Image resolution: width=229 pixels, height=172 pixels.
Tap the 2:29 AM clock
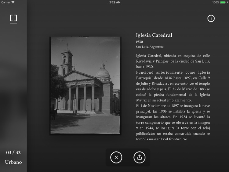(115, 2)
